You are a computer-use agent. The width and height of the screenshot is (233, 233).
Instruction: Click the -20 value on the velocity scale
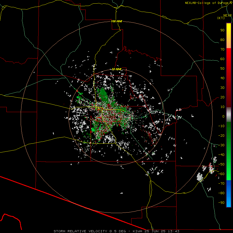221,135
